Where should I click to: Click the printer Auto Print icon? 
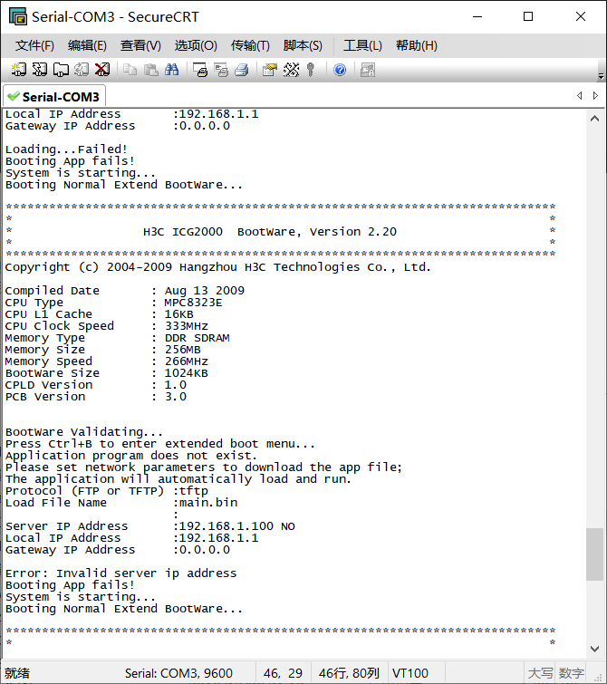coord(242,70)
